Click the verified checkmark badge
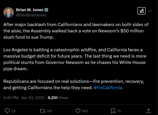Screen dimensions: 158x115 [x=46, y=10]
